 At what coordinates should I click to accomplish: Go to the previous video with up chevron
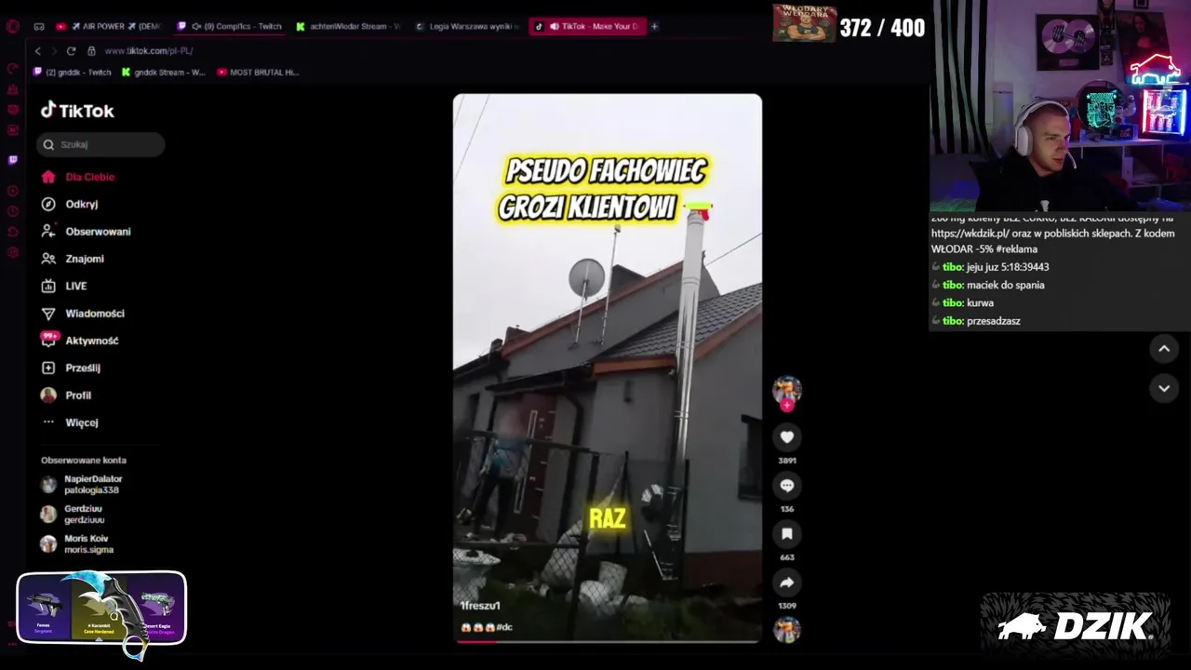point(1164,349)
